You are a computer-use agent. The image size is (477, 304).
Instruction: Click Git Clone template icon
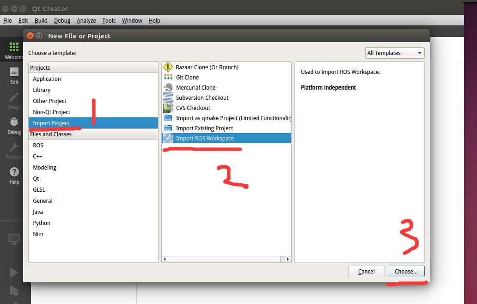click(168, 77)
